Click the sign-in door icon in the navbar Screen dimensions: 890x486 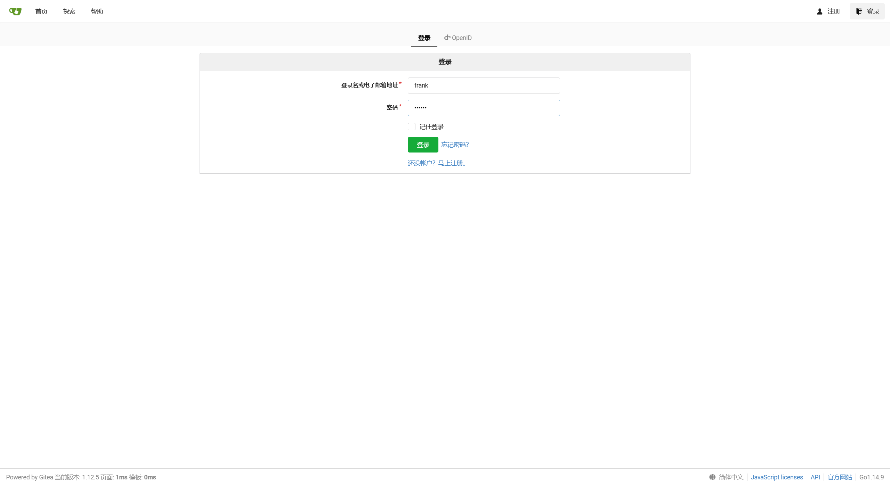pyautogui.click(x=859, y=11)
